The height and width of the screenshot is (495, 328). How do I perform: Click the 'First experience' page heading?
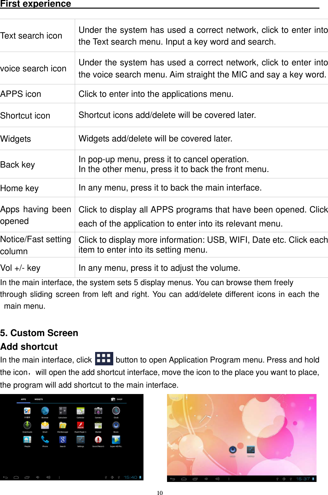click(x=36, y=4)
